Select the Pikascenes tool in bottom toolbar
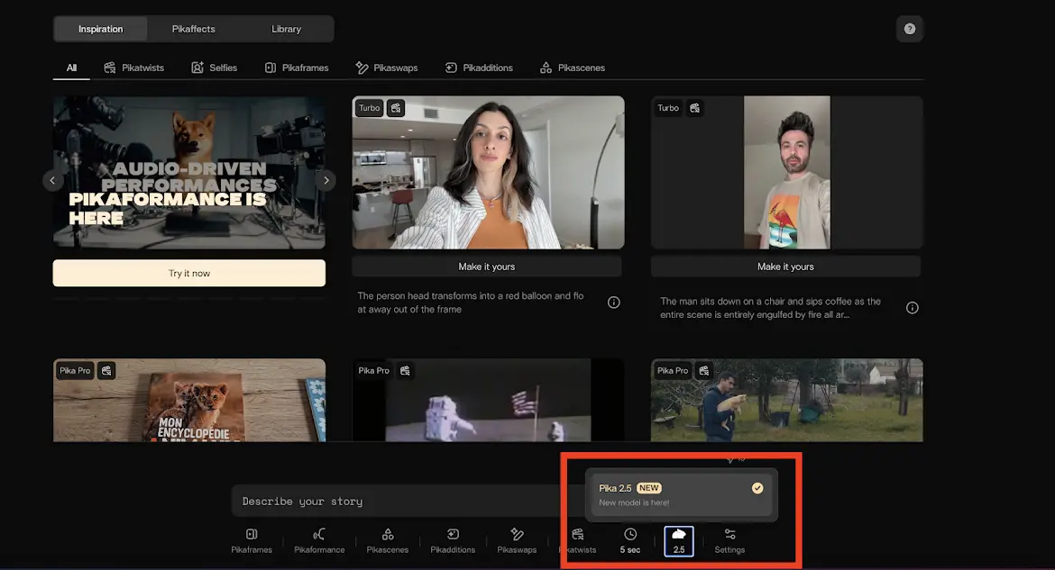Viewport: 1055px width, 570px height. 388,540
